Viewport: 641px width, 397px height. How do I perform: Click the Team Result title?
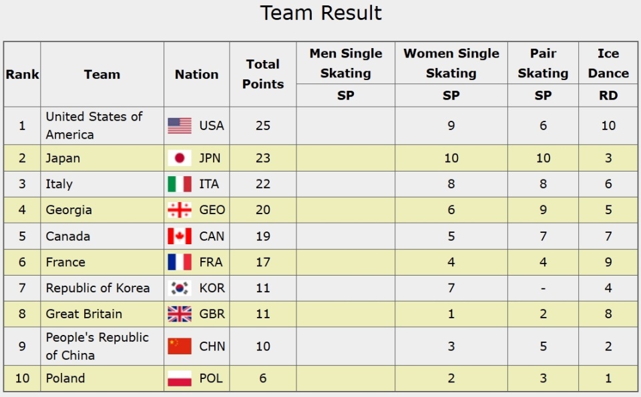(320, 13)
